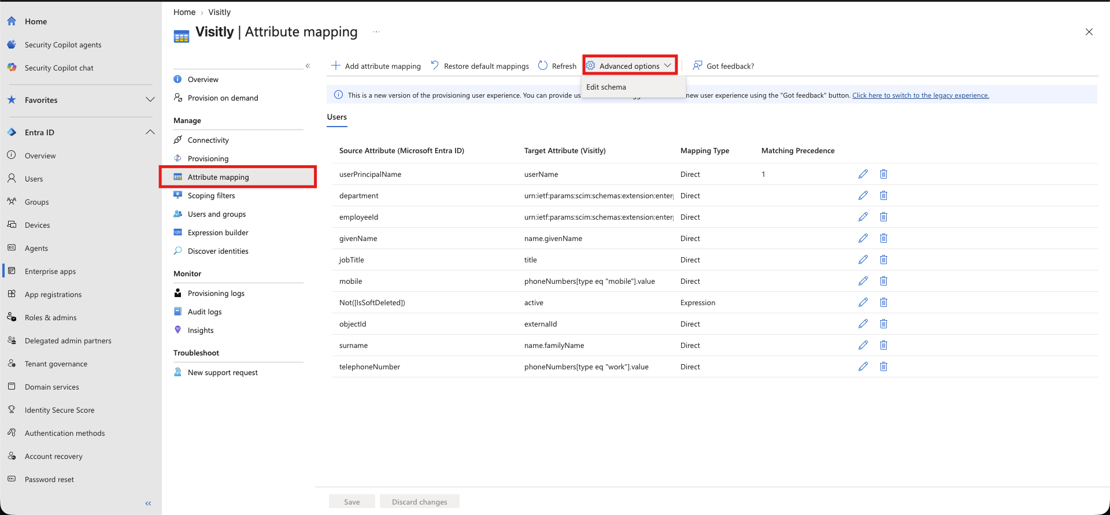The image size is (1110, 515).
Task: Open Provisioning logs menu item
Action: (x=216, y=293)
